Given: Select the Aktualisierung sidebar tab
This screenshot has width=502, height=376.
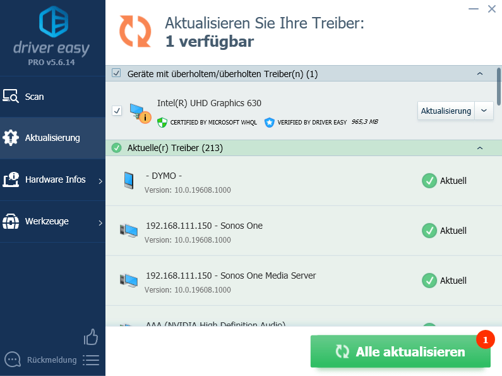Looking at the screenshot, I should pos(52,138).
